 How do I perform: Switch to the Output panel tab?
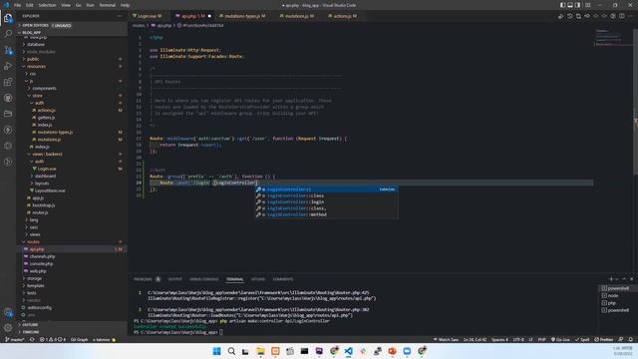175,279
